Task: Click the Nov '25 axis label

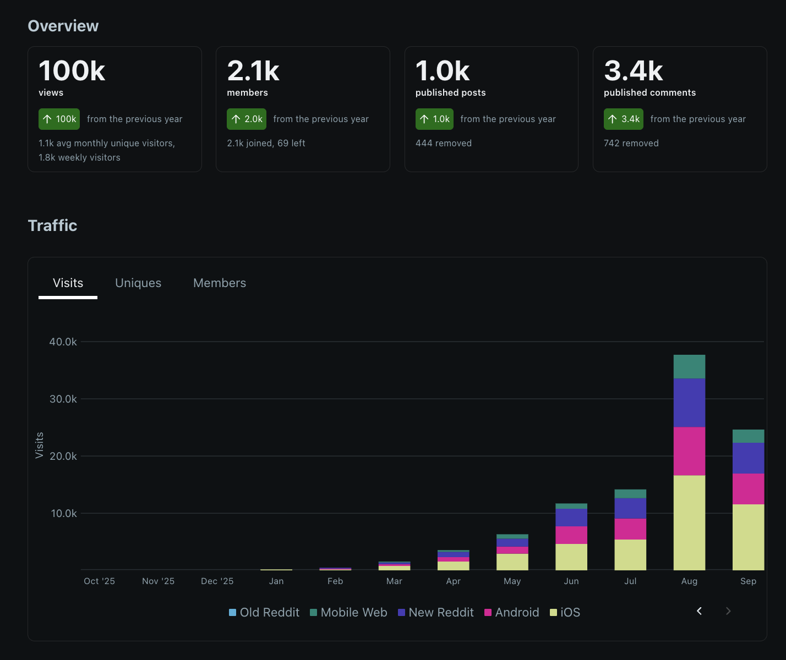Action: tap(158, 581)
